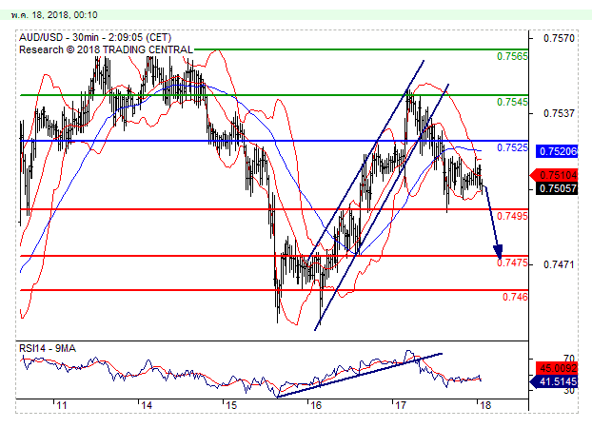Click the red 0.746 support label
The width and height of the screenshot is (592, 428).
(515, 297)
